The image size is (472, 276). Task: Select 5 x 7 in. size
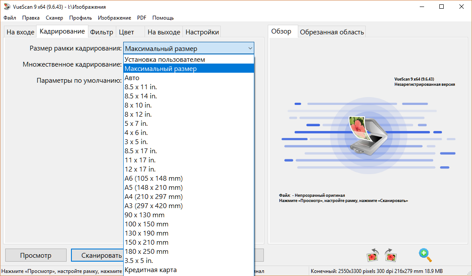click(x=189, y=123)
